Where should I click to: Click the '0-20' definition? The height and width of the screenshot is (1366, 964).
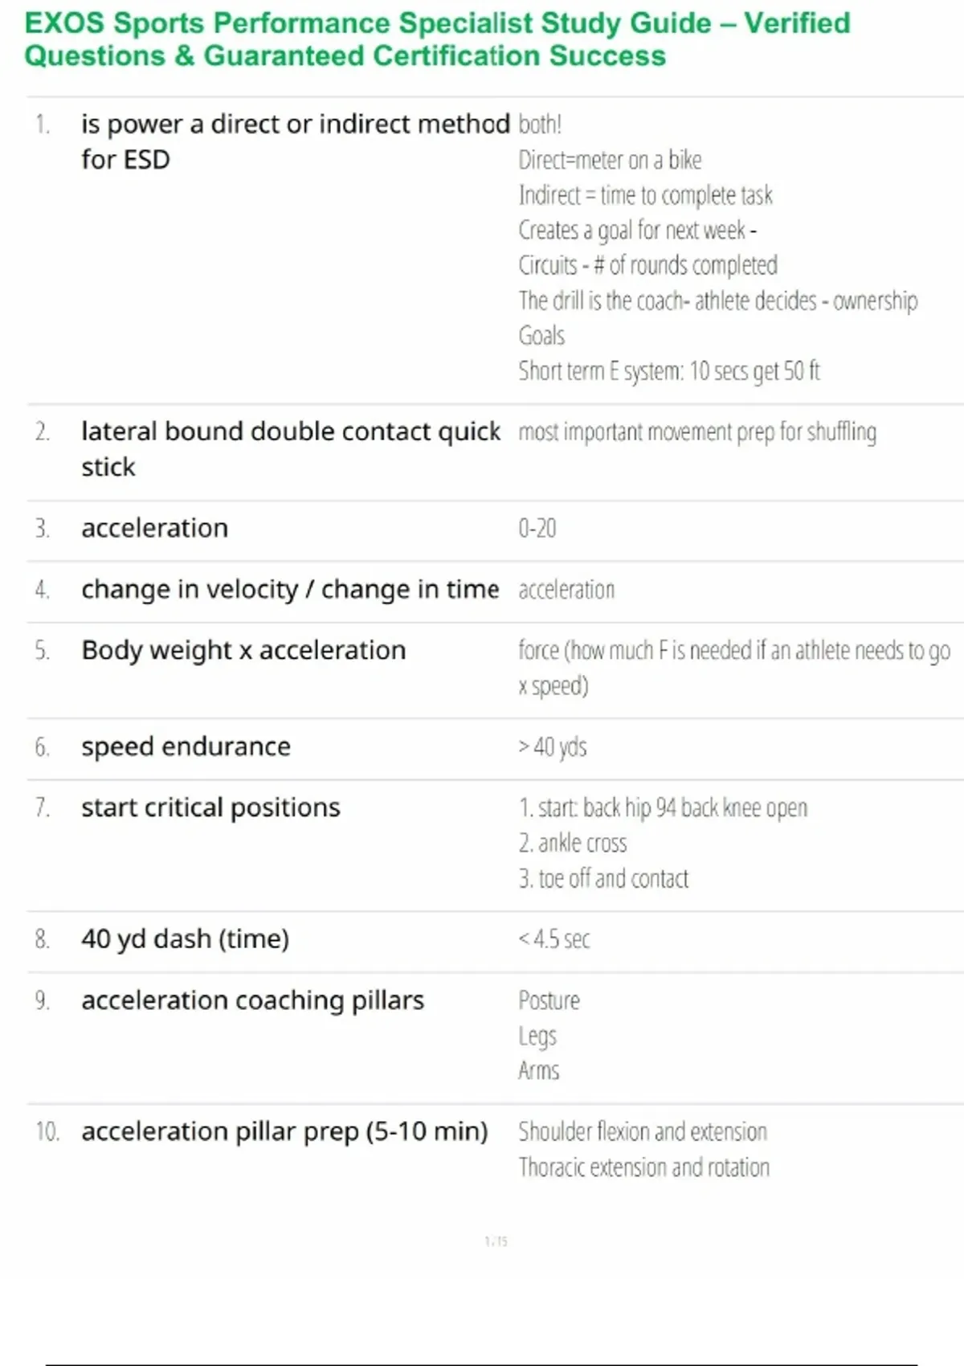point(537,528)
